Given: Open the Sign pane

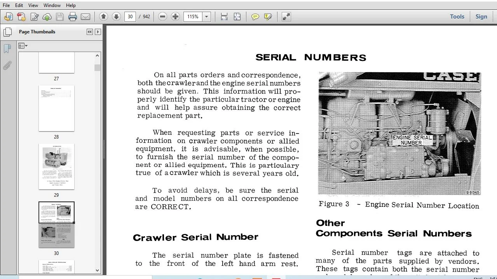Looking at the screenshot, I should click(481, 17).
